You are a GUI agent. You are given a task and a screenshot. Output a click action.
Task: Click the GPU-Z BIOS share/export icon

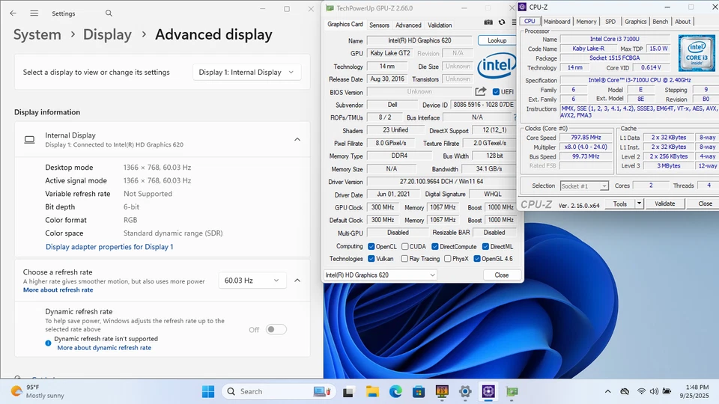coord(480,91)
